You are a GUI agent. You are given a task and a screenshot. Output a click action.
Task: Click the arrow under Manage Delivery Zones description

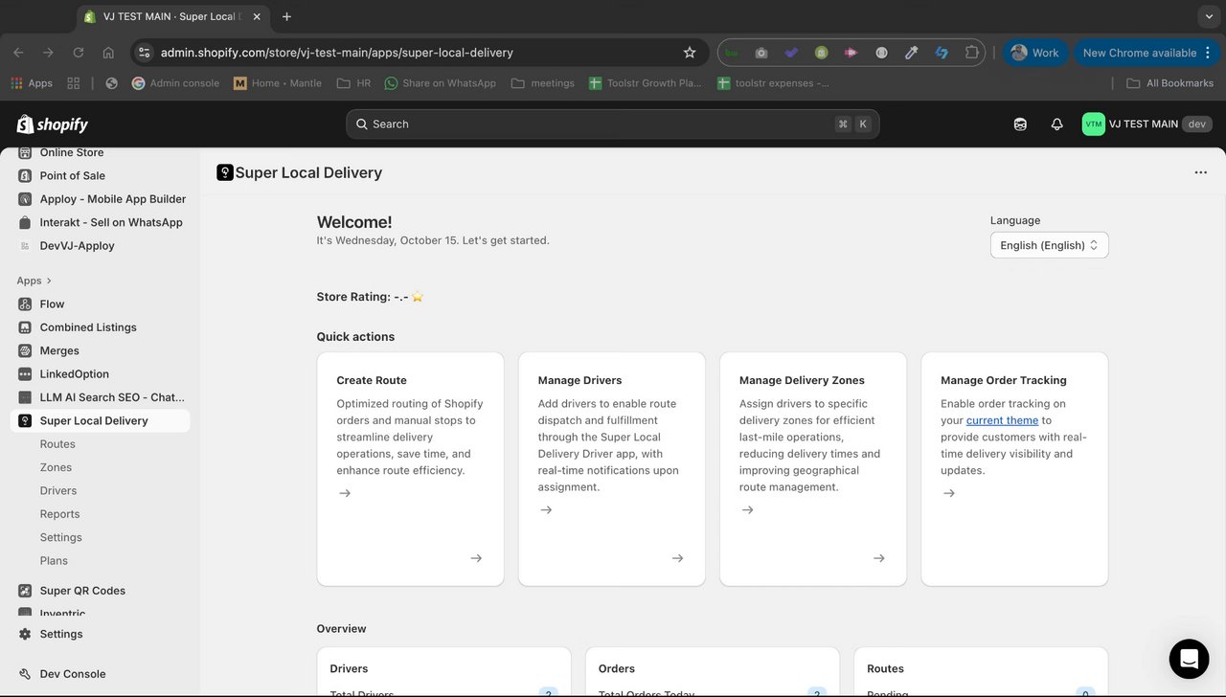pos(747,510)
